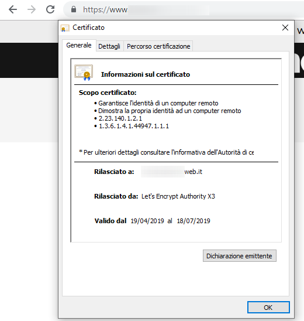Click the Dichiarazione emittente button
This screenshot has width=304, height=321.
pyautogui.click(x=240, y=256)
